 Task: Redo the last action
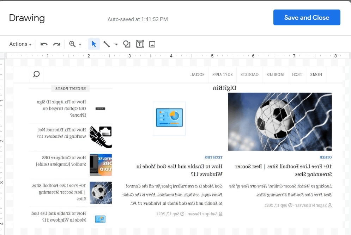(57, 44)
